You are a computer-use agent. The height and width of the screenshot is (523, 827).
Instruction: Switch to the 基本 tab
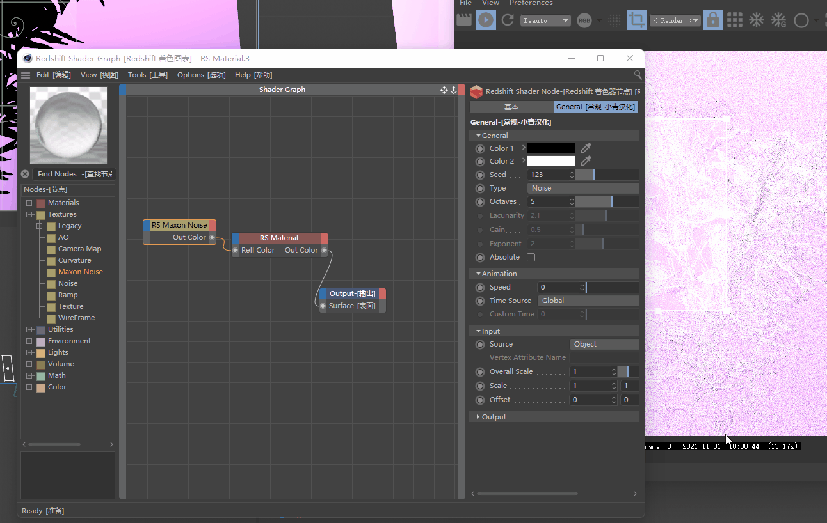[x=511, y=107]
